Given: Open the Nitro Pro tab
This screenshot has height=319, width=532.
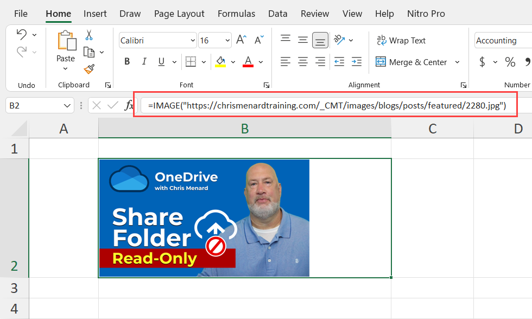Looking at the screenshot, I should tap(426, 14).
